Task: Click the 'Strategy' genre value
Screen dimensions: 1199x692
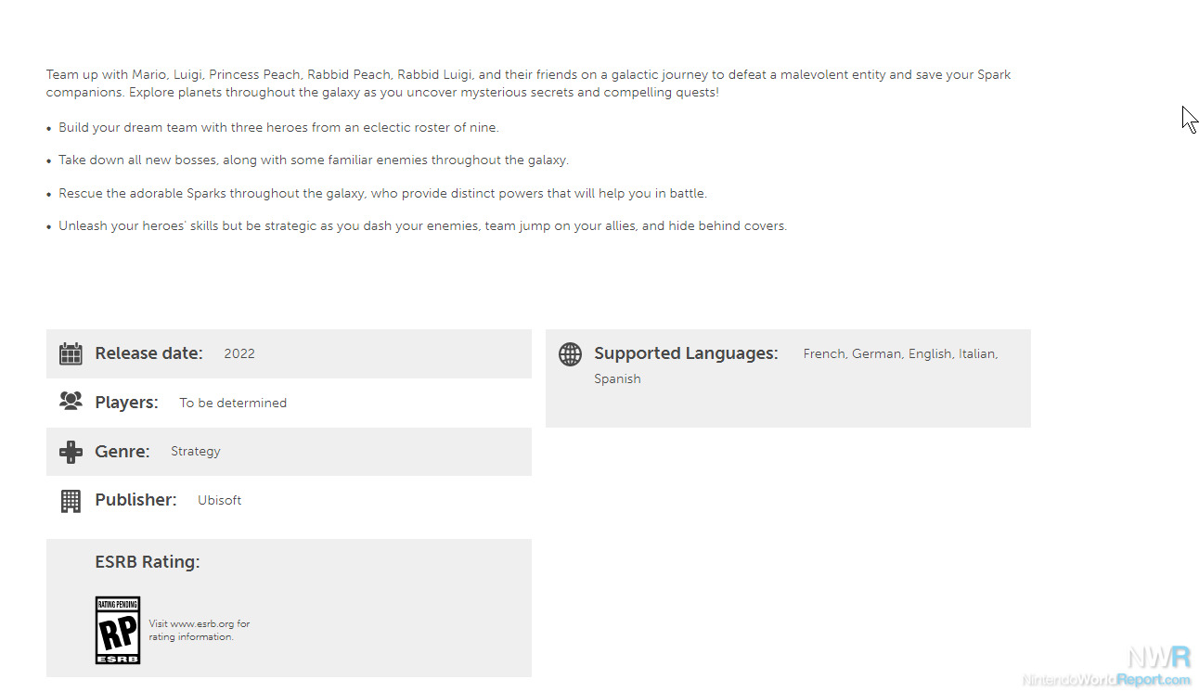Action: click(x=196, y=452)
